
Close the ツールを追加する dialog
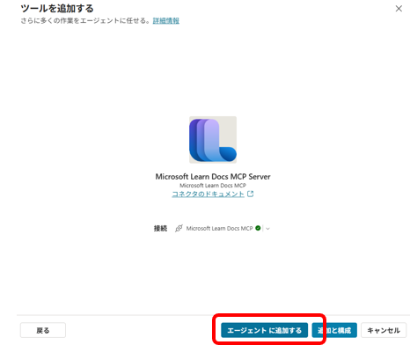399,9
